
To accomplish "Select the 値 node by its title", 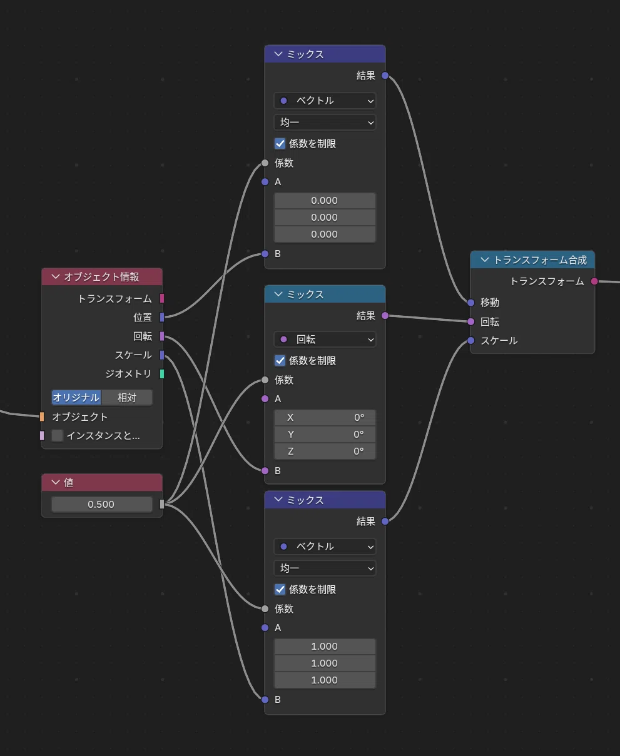I will point(69,483).
